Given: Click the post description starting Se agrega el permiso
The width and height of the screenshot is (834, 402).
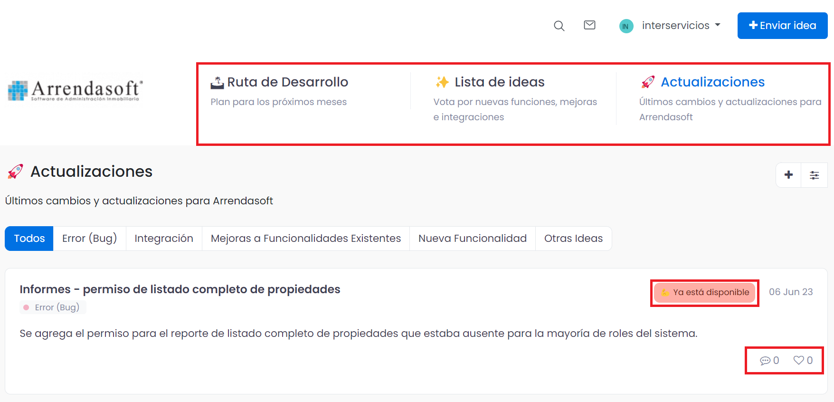Looking at the screenshot, I should click(359, 334).
